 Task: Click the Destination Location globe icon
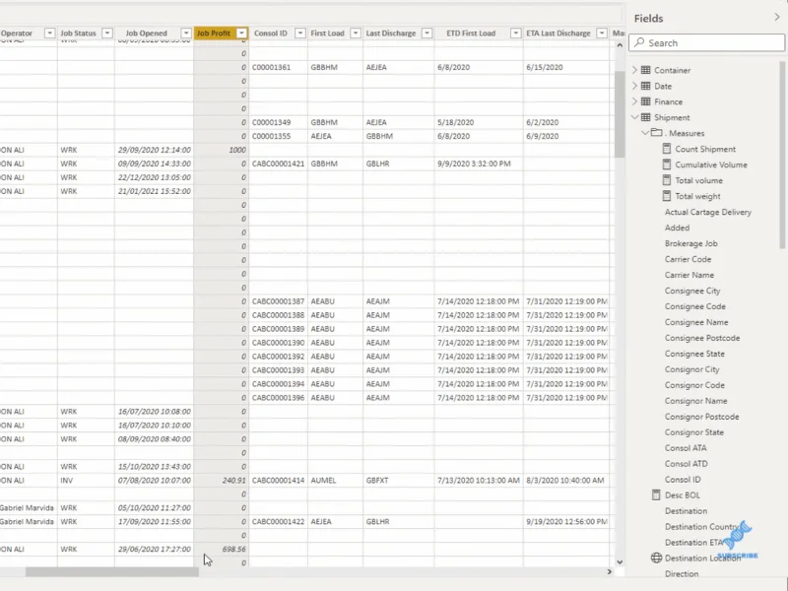click(x=656, y=558)
